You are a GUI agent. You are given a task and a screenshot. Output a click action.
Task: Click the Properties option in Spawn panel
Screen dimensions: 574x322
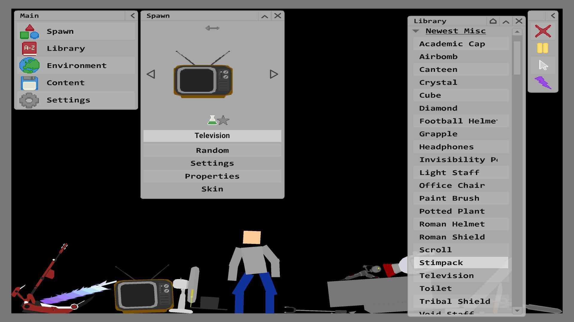pyautogui.click(x=212, y=176)
